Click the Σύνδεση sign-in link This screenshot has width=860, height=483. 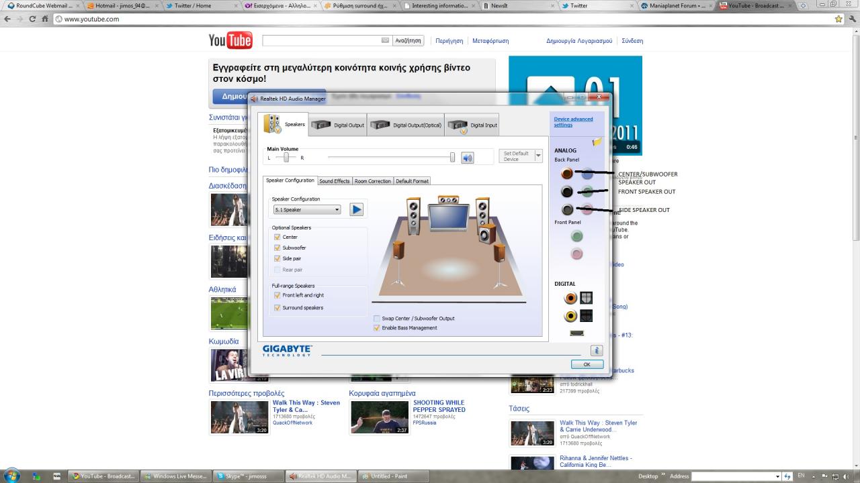point(632,41)
